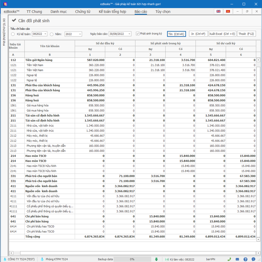The height and width of the screenshot is (262, 262).
Task: Click the 'Xuất Excel (Ctrl + E)' button
Action: coord(222,34)
